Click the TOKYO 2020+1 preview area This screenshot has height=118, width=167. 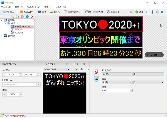(101, 24)
